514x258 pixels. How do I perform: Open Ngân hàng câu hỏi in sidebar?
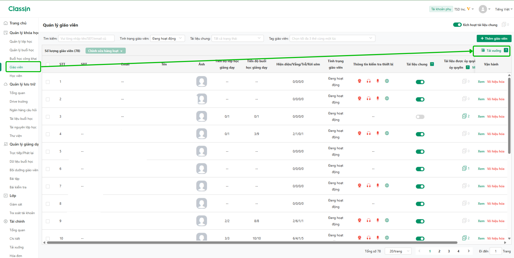coord(23,110)
